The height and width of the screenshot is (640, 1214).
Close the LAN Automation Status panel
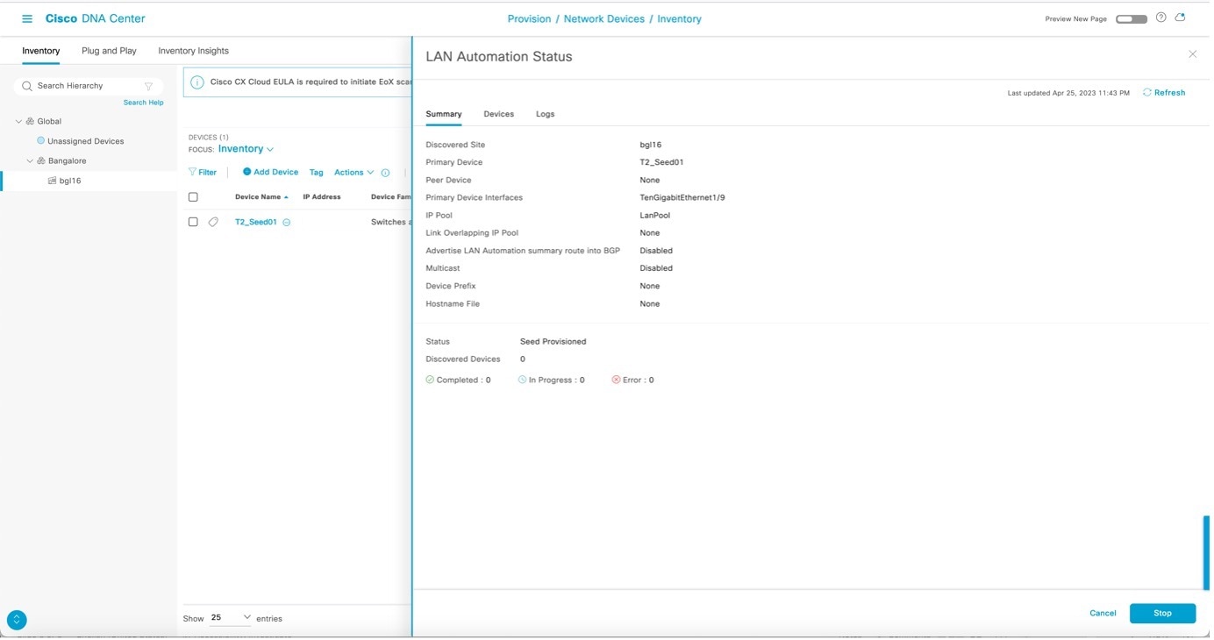point(1192,54)
